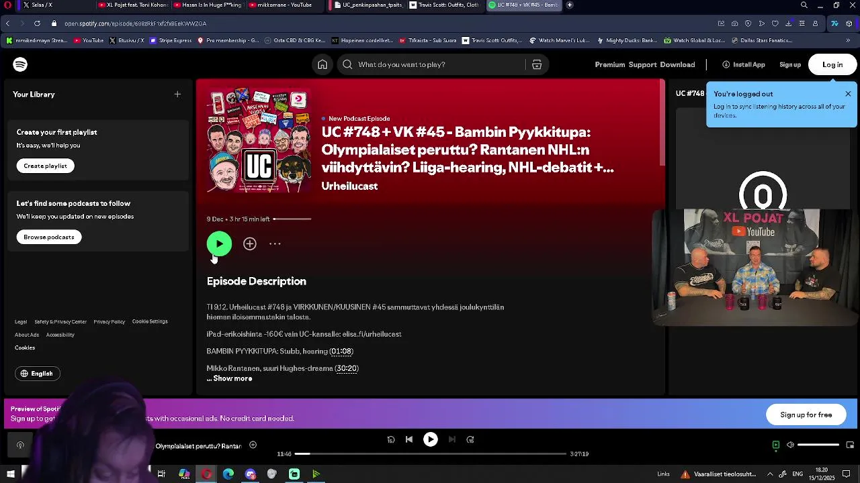This screenshot has width=860, height=483.
Task: Click the Log in button
Action: (x=832, y=64)
